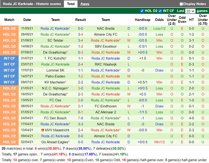Click Roda JC Kerkrade - Historic scores title

[x=32, y=4]
